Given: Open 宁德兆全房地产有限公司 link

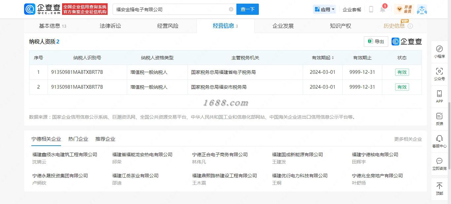Looking at the screenshot, I should (377, 175).
